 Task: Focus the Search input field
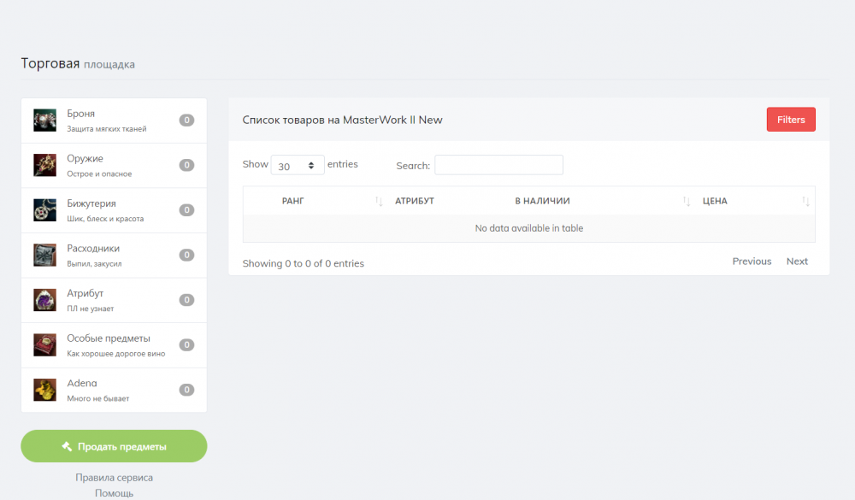(498, 165)
